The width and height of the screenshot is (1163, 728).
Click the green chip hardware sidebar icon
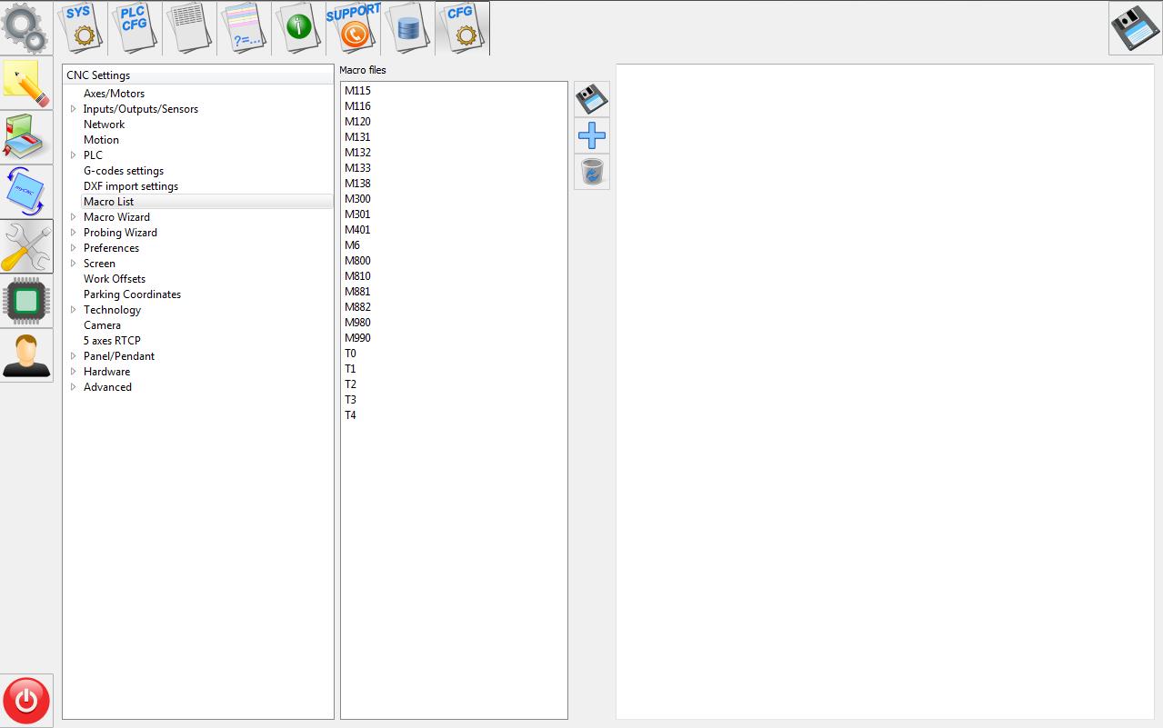click(x=26, y=301)
